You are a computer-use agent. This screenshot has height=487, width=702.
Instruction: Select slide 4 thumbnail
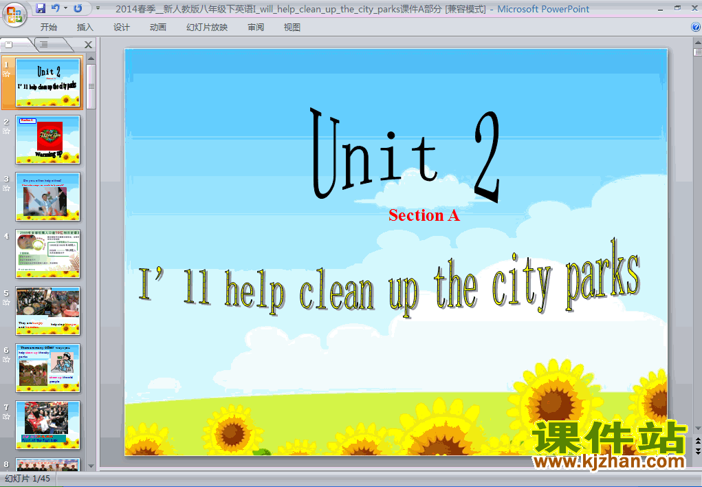(48, 254)
